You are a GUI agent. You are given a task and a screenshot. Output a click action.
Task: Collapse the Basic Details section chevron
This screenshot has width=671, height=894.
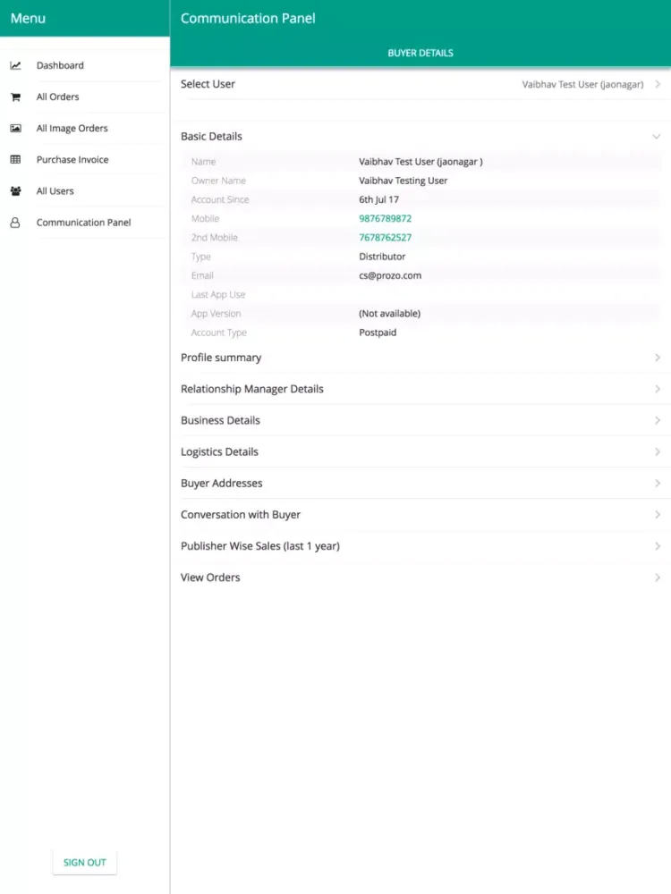coord(656,137)
